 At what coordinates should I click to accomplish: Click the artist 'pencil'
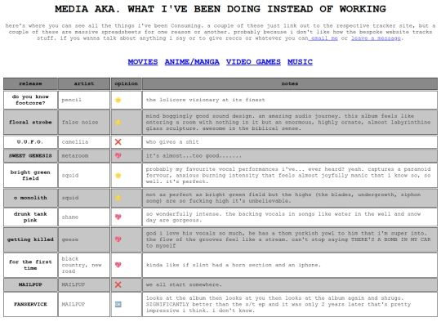point(71,100)
